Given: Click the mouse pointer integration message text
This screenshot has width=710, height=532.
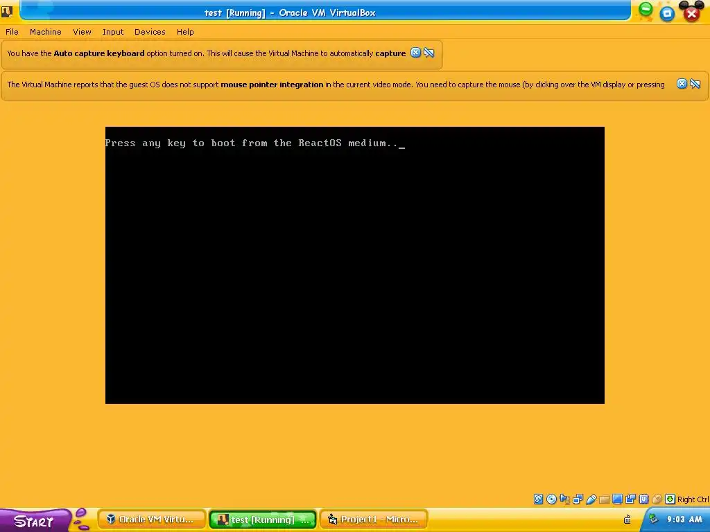Looking at the screenshot, I should 336,84.
